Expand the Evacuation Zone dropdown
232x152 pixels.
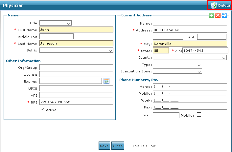click(x=177, y=71)
